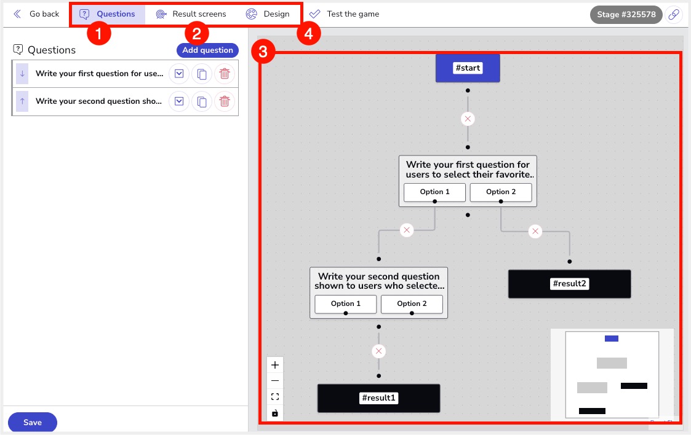Open the Result screens tab
691x435 pixels.
coord(191,14)
